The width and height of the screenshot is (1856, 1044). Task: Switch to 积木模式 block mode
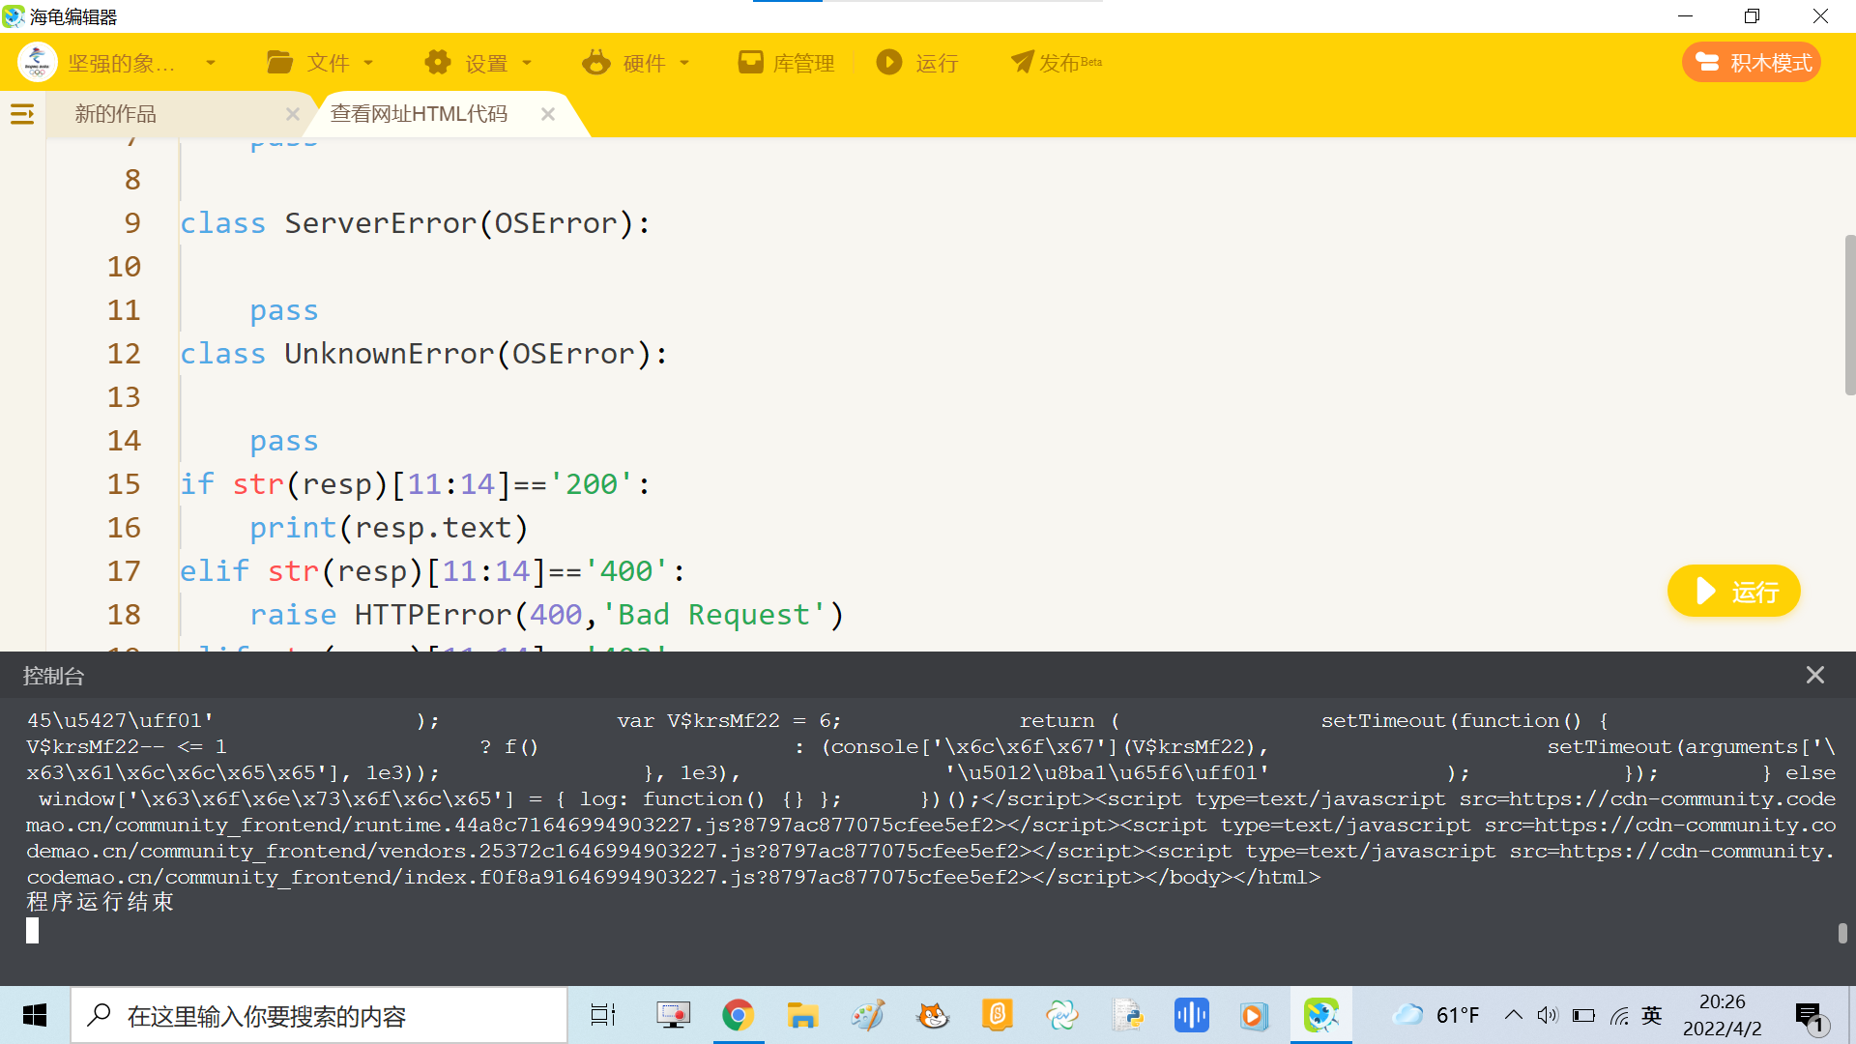tap(1752, 63)
